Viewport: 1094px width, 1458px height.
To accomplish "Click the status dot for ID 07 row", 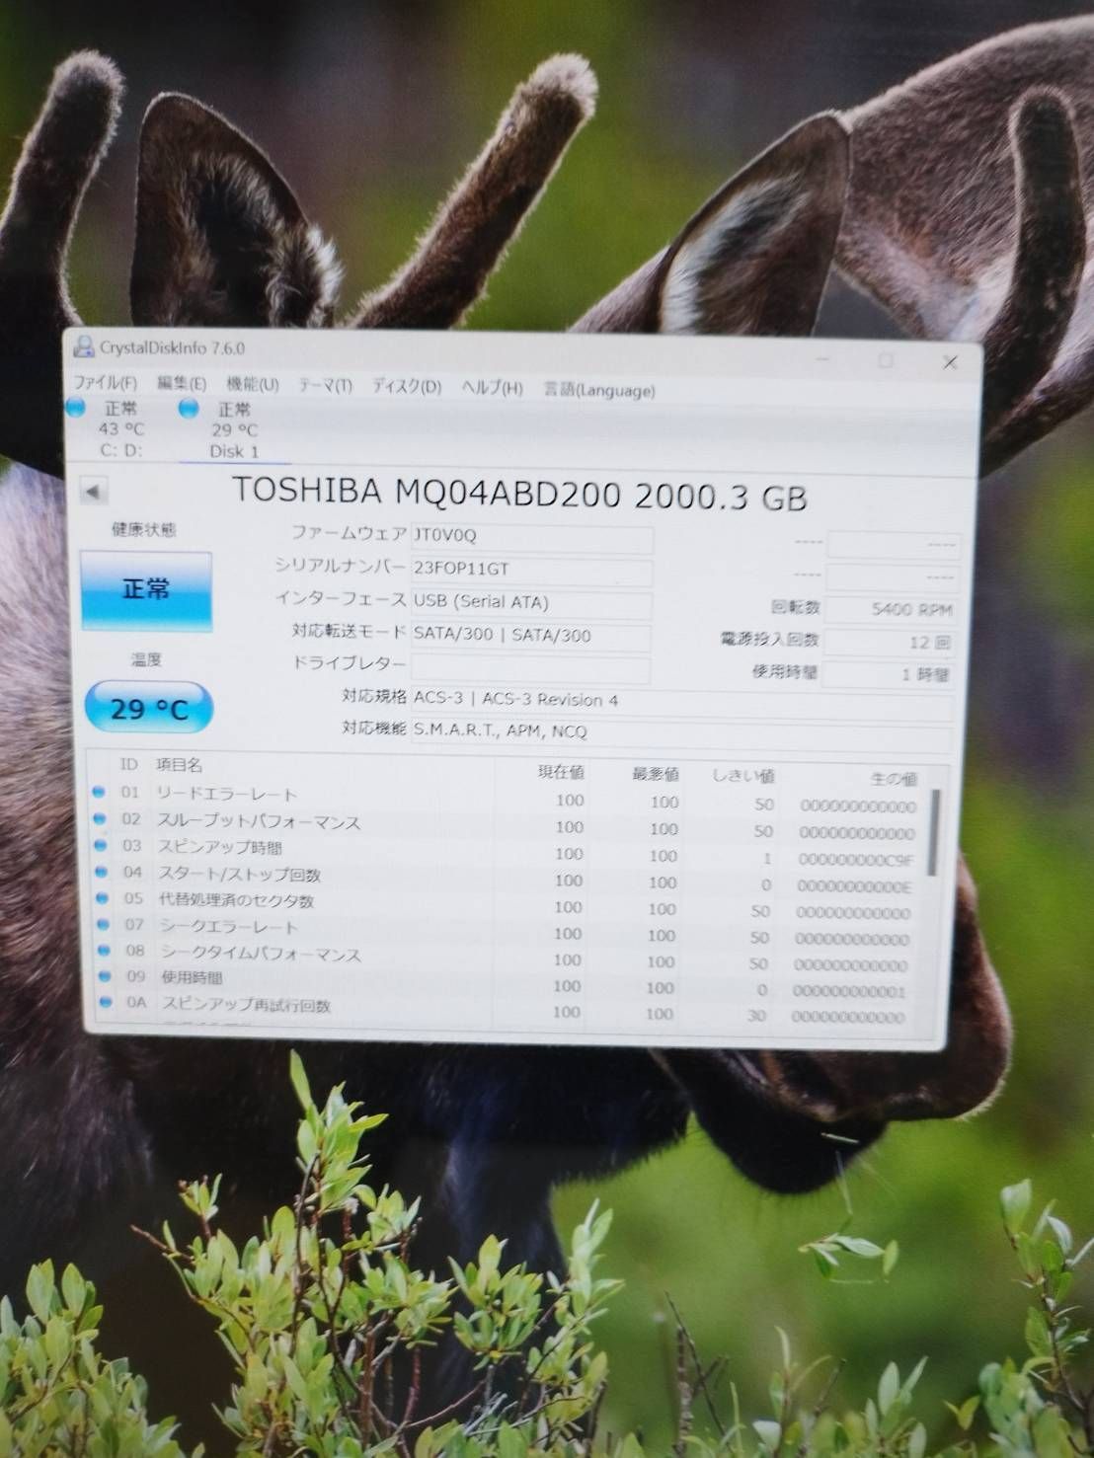I will [x=102, y=924].
